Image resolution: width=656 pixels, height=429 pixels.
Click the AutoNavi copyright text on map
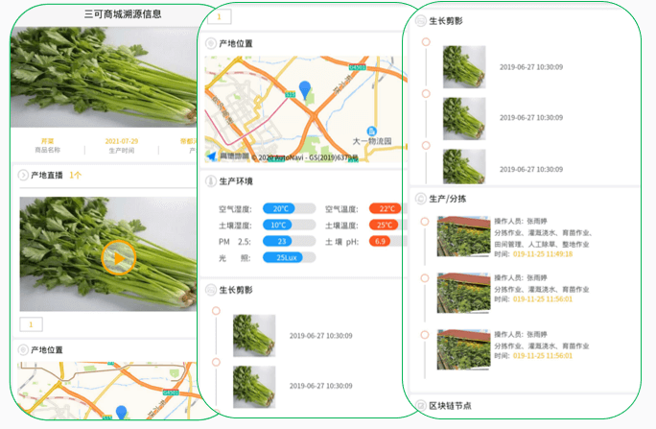point(305,157)
